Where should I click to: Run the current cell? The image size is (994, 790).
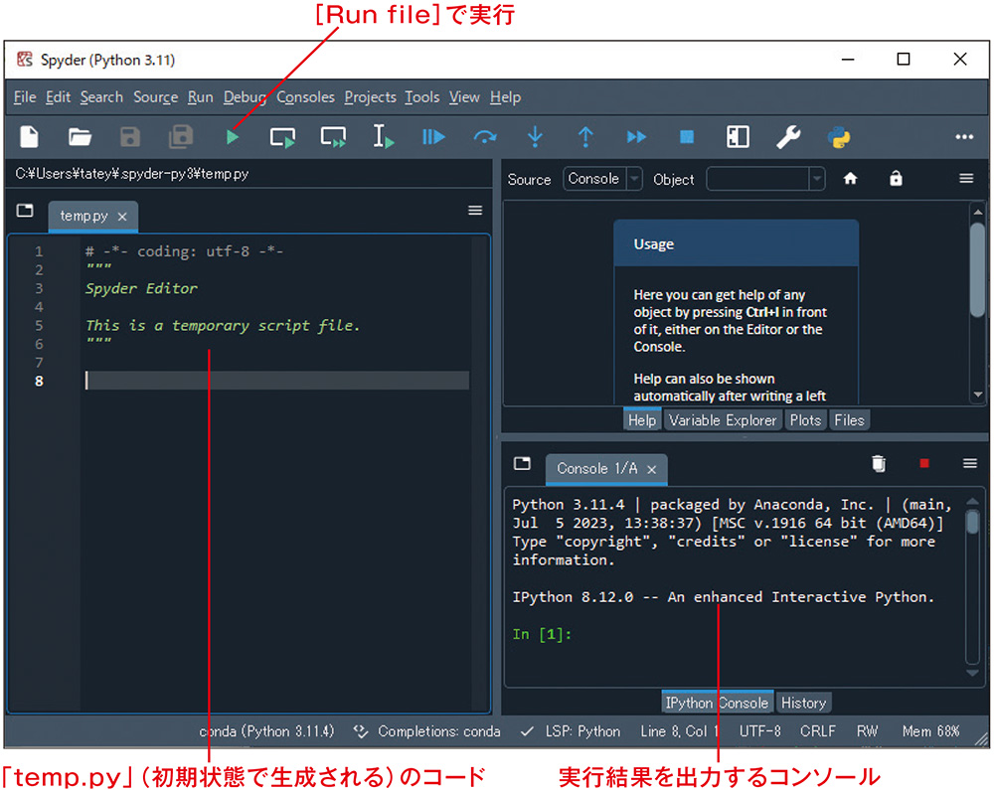(282, 137)
